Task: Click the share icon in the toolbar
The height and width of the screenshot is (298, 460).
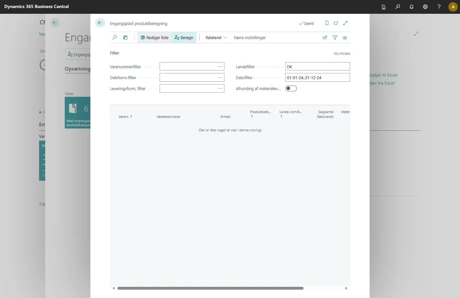Action: click(325, 37)
